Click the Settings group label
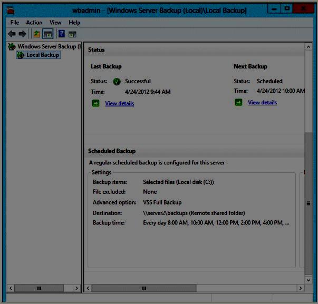The height and width of the screenshot is (304, 318). 101,172
